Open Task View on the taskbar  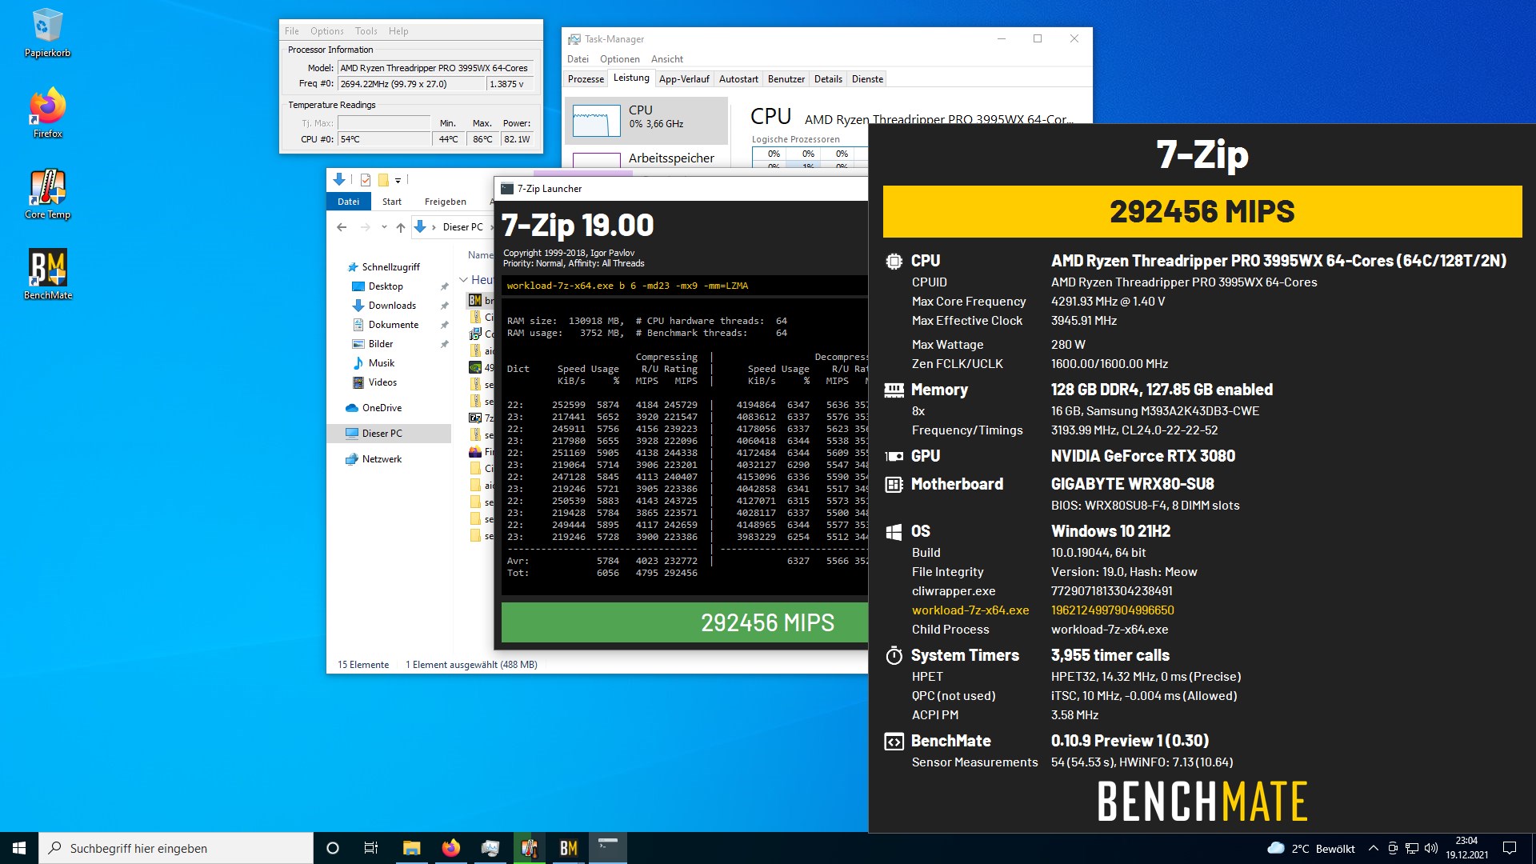tap(371, 848)
